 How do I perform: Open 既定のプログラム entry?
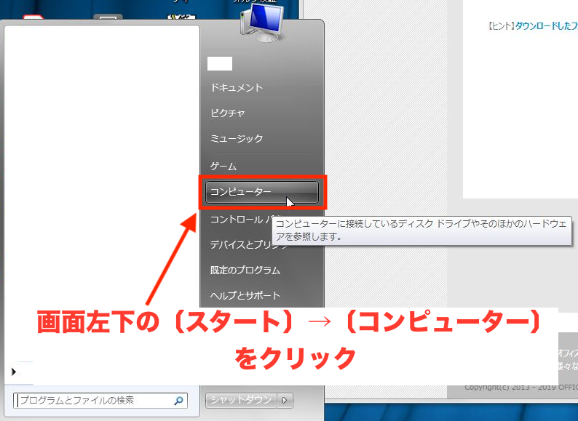(x=245, y=270)
